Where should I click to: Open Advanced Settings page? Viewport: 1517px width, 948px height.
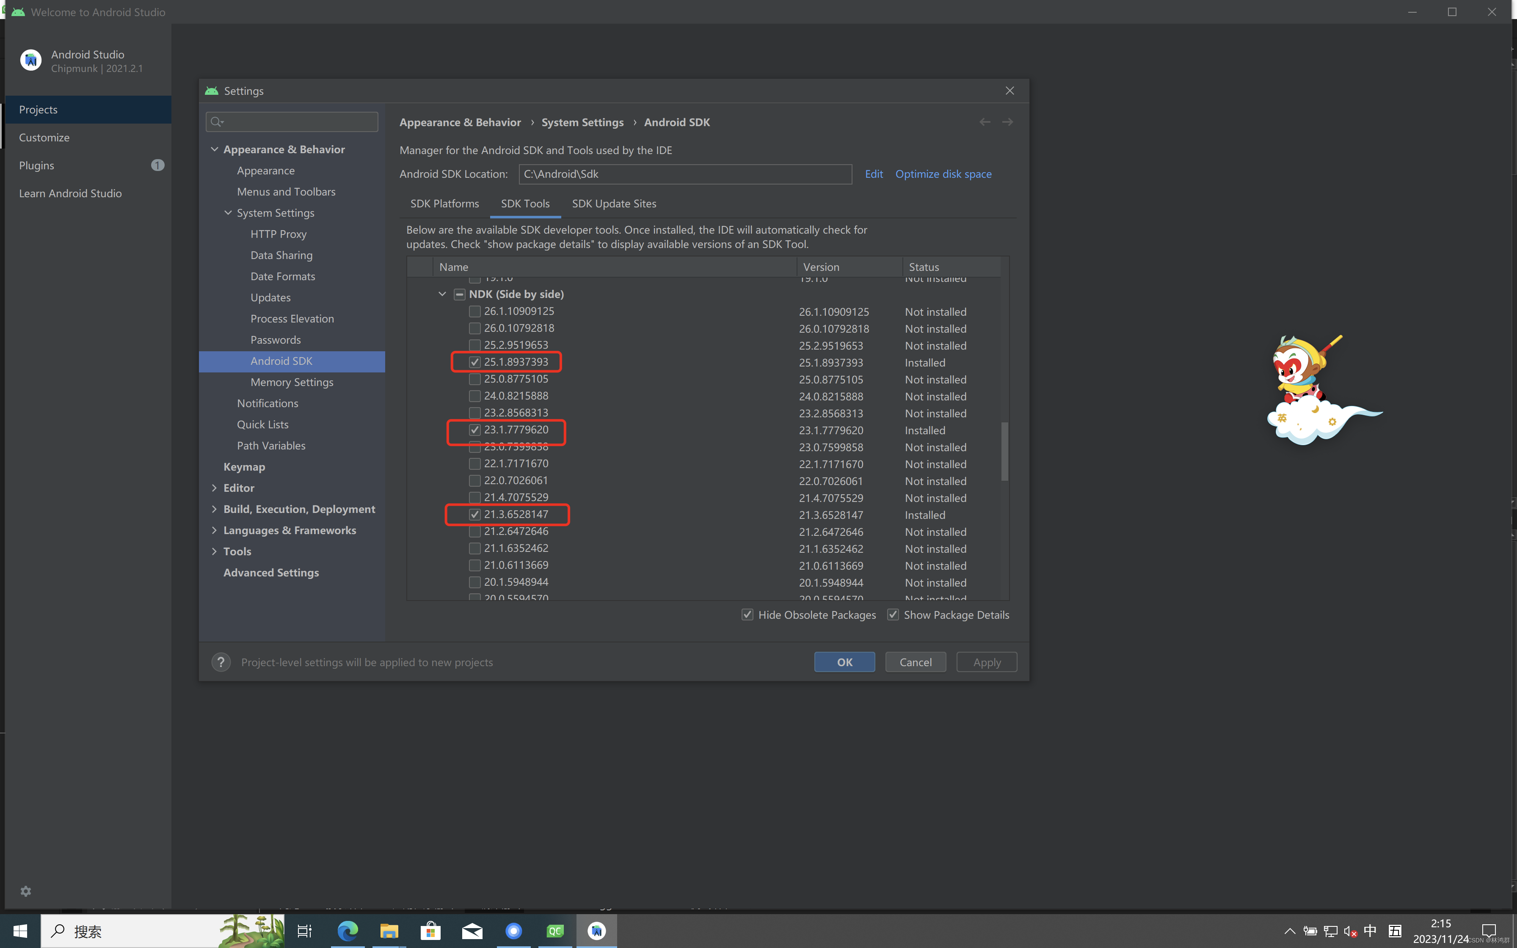[x=292, y=573]
